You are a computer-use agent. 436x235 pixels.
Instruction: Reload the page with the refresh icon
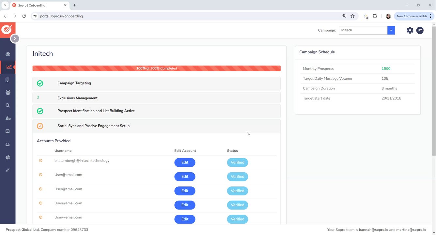(x=24, y=16)
